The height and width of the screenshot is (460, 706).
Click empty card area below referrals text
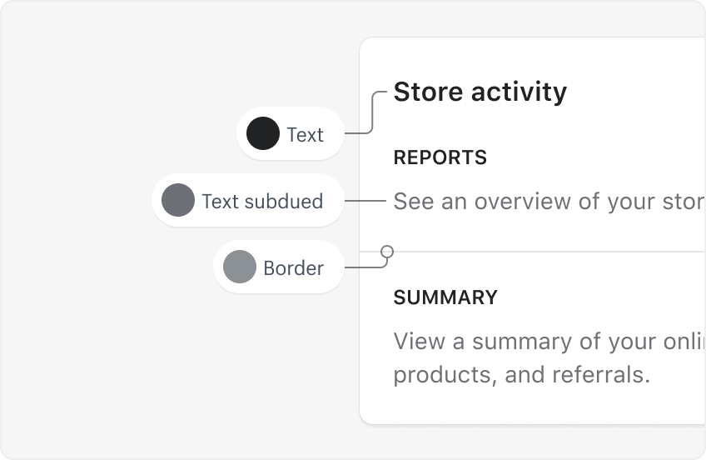533,406
